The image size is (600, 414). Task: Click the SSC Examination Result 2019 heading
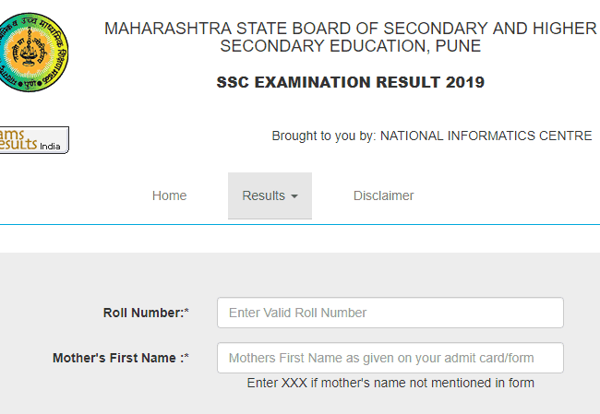click(x=350, y=82)
